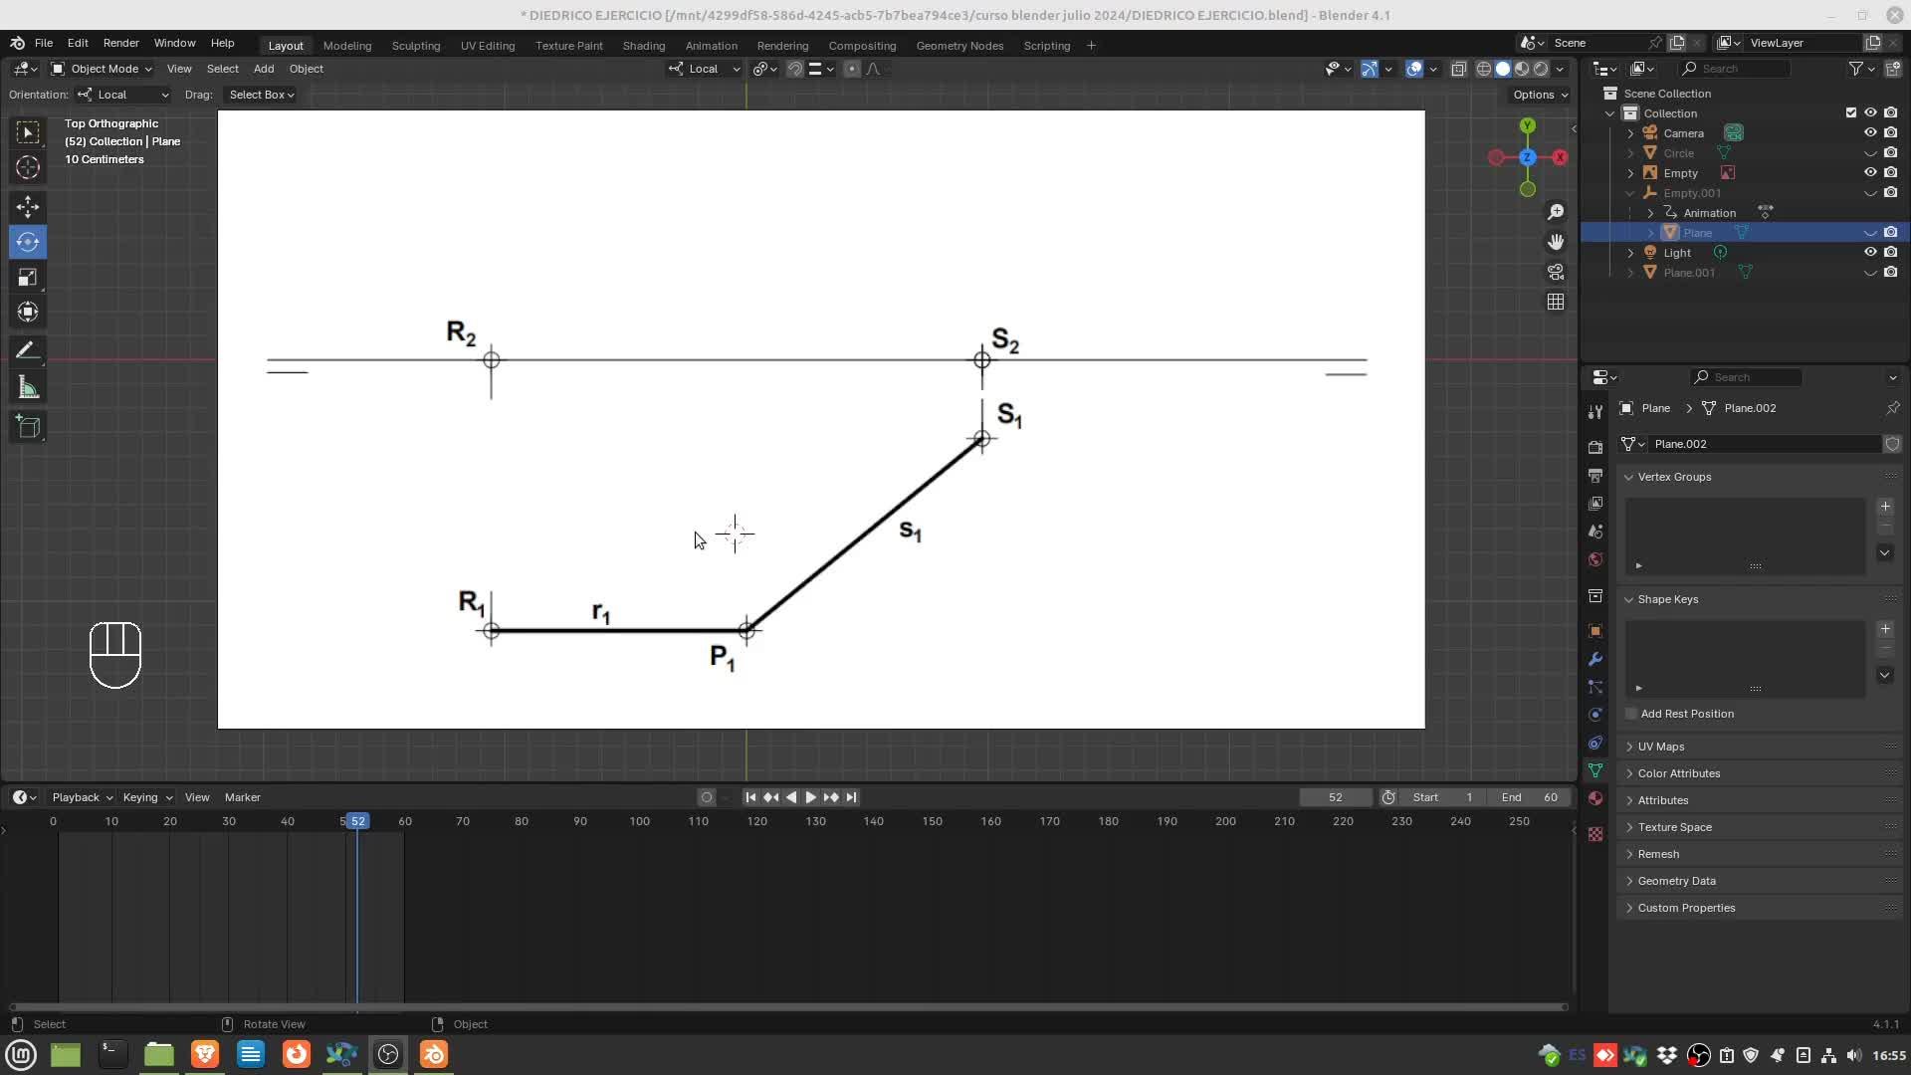Expand the UV Maps panel
Viewport: 1911px width, 1075px height.
1661,747
